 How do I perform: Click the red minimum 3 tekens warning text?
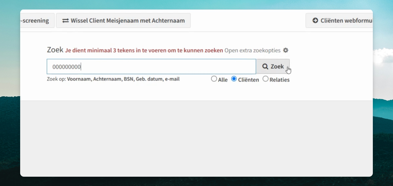point(144,50)
